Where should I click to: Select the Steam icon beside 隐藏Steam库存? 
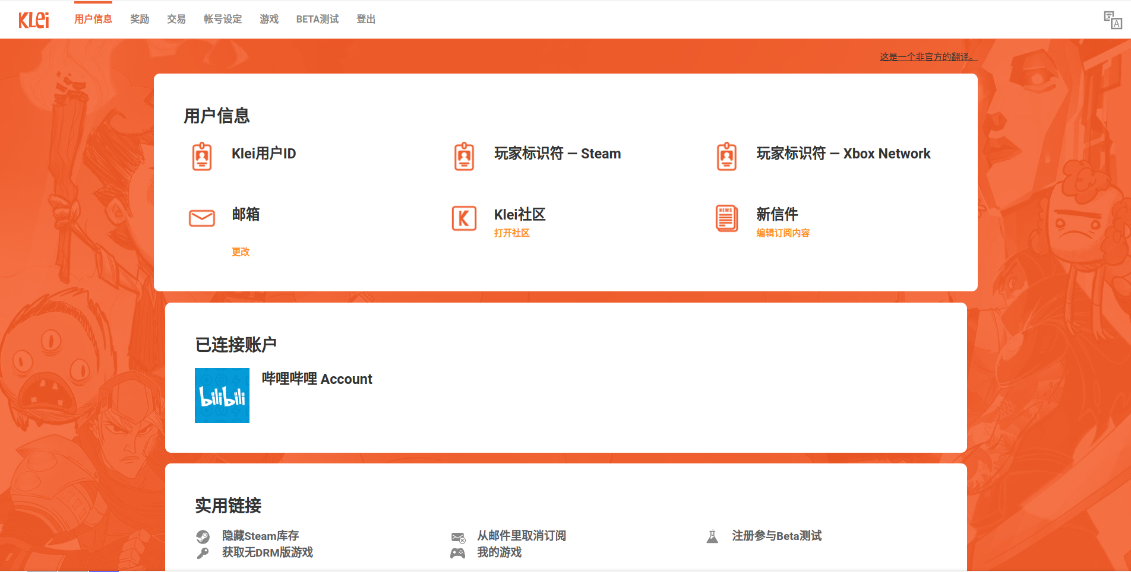pos(204,536)
